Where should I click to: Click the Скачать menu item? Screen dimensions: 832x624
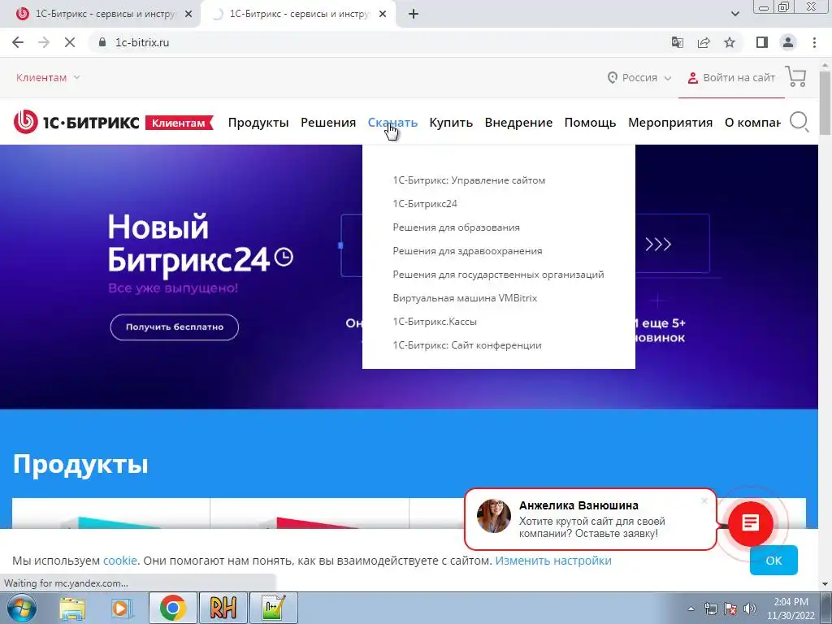tap(392, 123)
